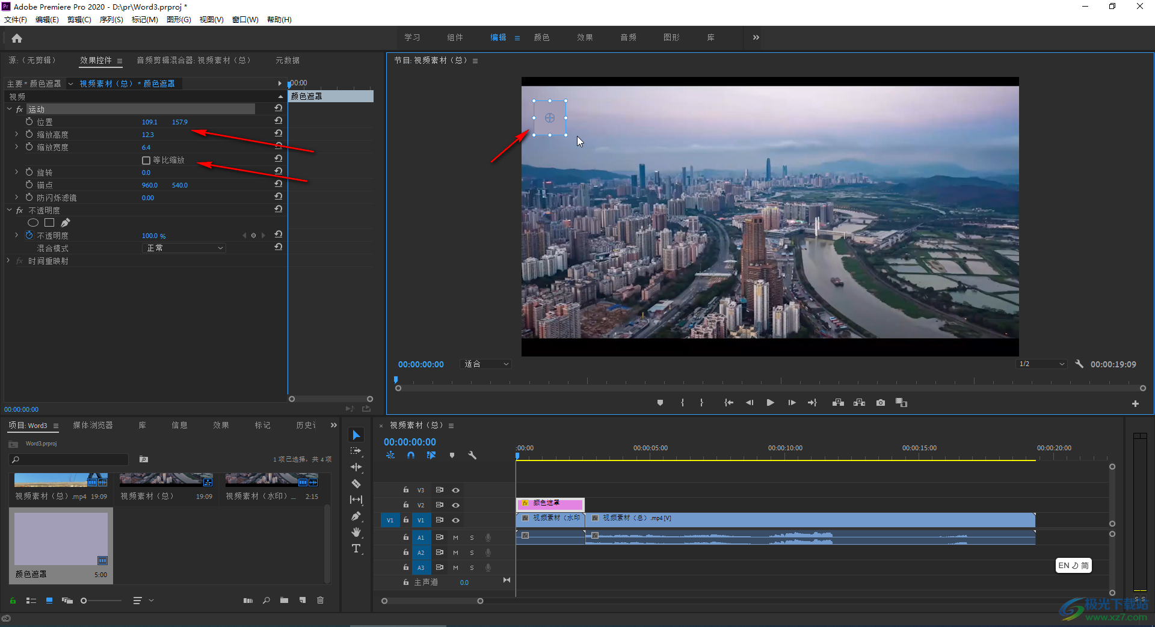The width and height of the screenshot is (1155, 627).
Task: Open blend mode dropdown 正常
Action: pyautogui.click(x=184, y=248)
